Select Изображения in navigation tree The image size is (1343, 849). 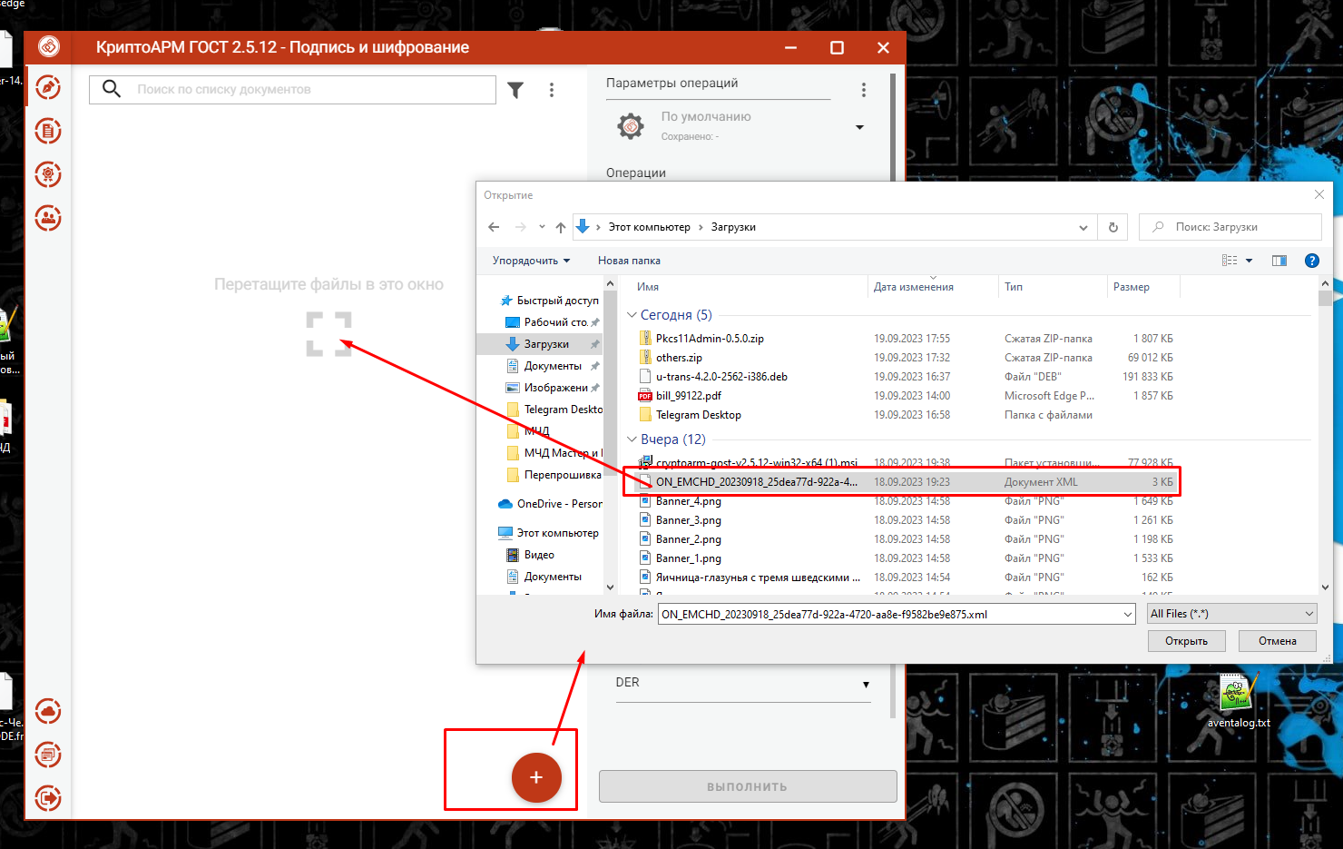[x=547, y=388]
